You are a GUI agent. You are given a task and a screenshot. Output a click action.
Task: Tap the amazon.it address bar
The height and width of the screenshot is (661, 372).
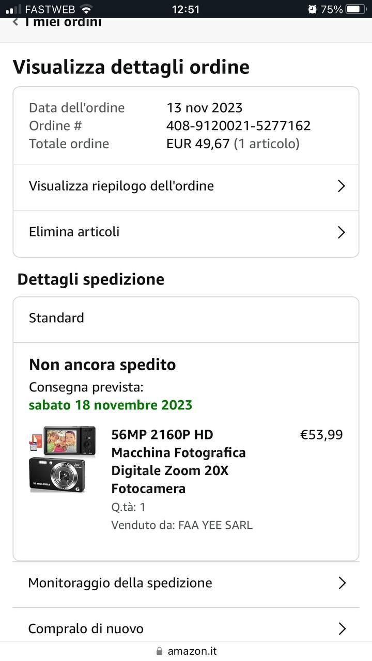click(x=192, y=651)
